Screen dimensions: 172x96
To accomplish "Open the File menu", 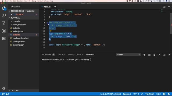I will 11,1.
